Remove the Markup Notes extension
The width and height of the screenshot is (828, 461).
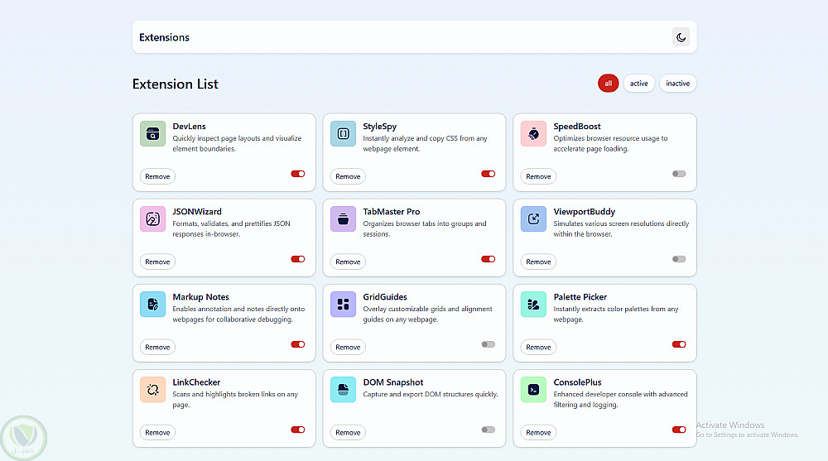point(157,347)
